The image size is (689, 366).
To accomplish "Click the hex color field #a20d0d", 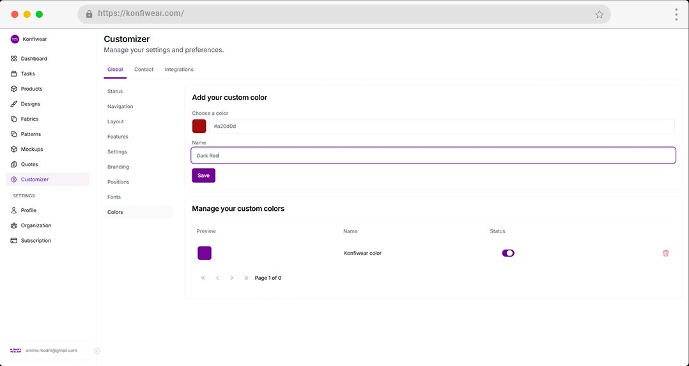I will pos(442,126).
